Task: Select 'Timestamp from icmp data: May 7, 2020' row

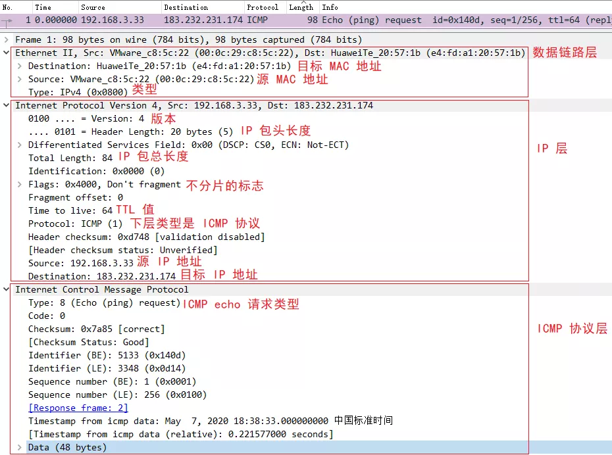Action: [211, 421]
